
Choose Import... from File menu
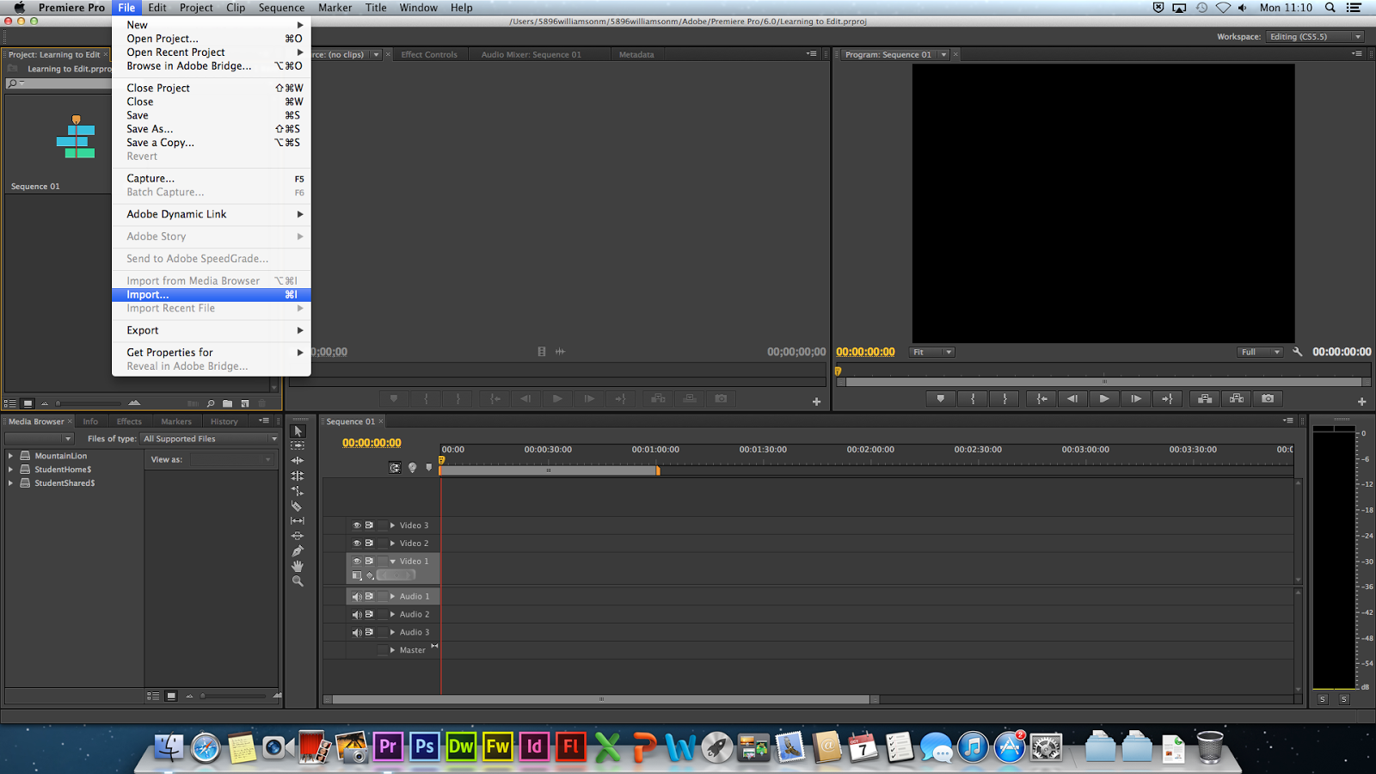point(212,295)
